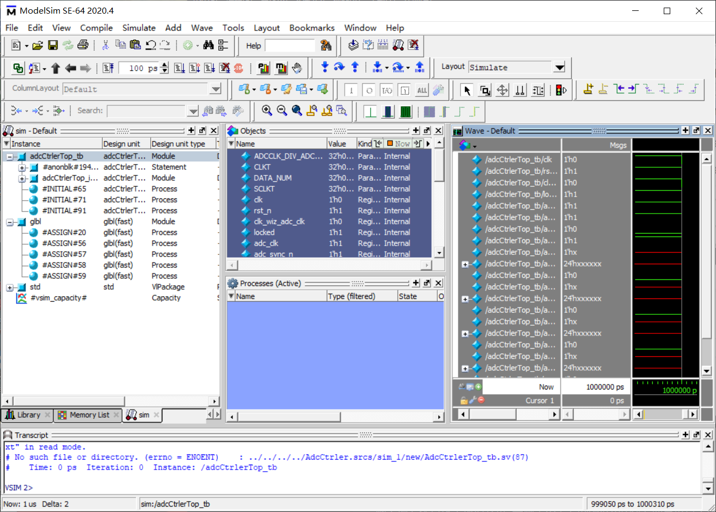Click the four-way arrows Pan Mode icon
Image resolution: width=716 pixels, height=512 pixels.
tap(503, 90)
